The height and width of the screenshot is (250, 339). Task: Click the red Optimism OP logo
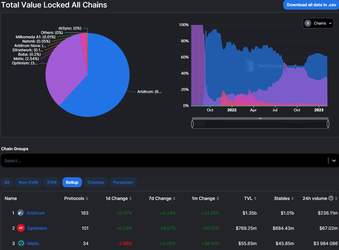pyautogui.click(x=21, y=228)
